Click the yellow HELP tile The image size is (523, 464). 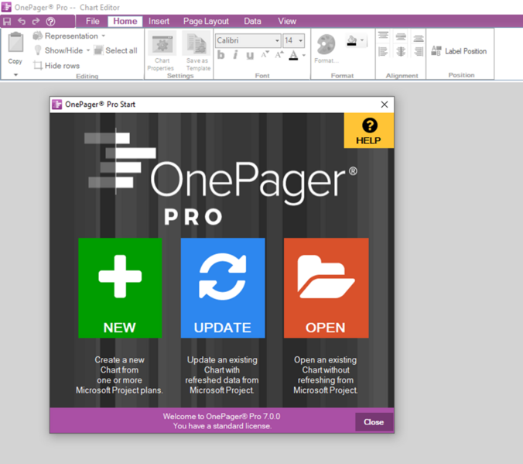point(369,131)
